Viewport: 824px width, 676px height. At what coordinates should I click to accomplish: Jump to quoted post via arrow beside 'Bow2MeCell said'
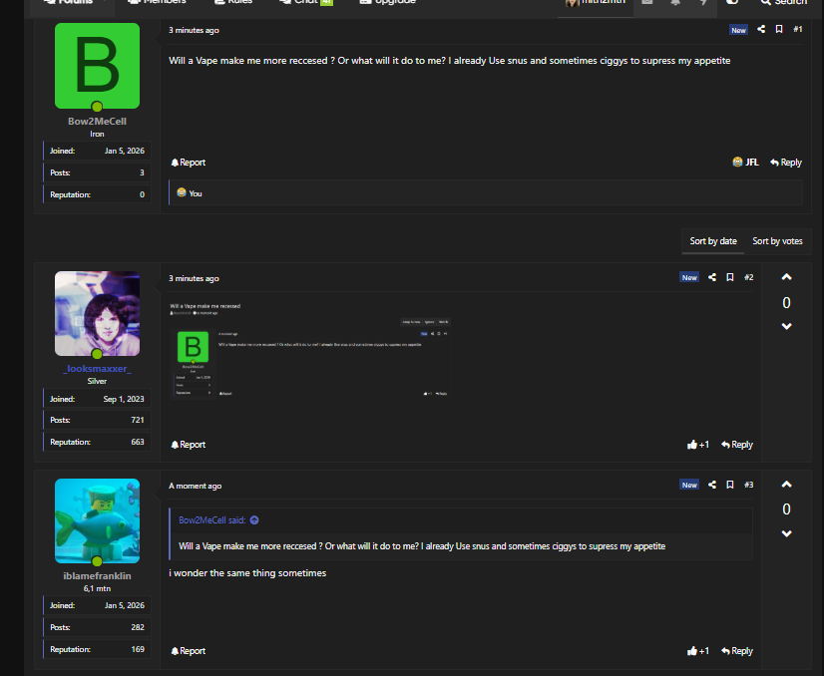(254, 520)
